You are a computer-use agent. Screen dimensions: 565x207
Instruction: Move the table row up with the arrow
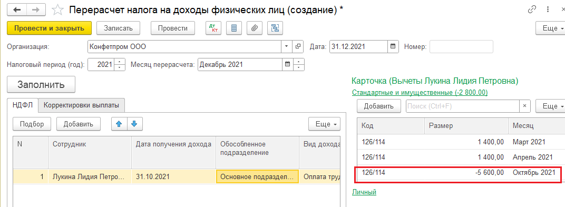coord(119,124)
